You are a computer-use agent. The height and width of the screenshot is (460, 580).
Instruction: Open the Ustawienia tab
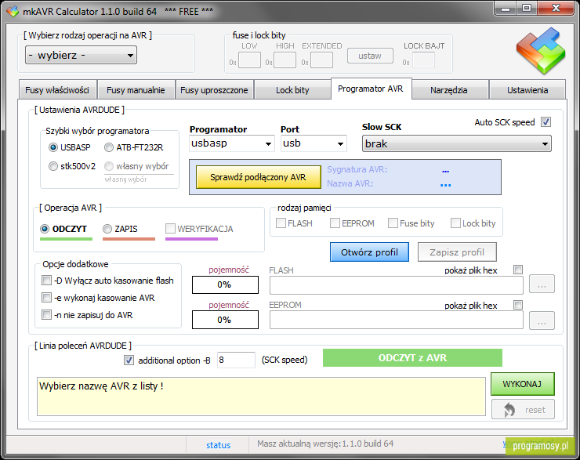tap(527, 90)
